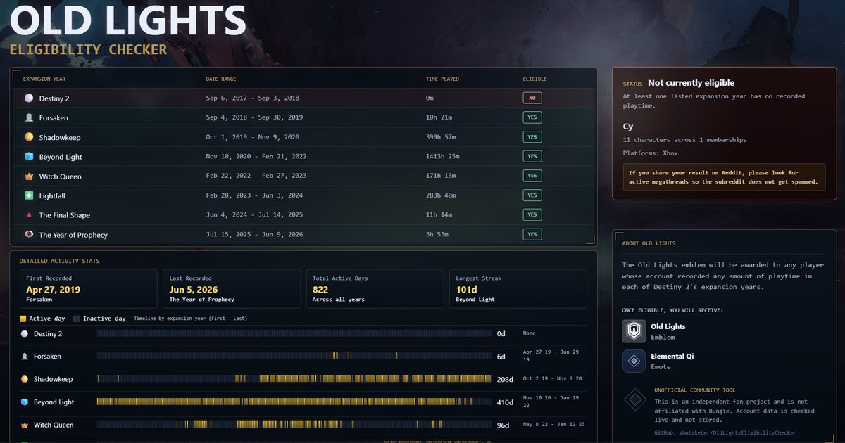
Task: Click the 0m time played for Destiny 2
Action: [430, 98]
